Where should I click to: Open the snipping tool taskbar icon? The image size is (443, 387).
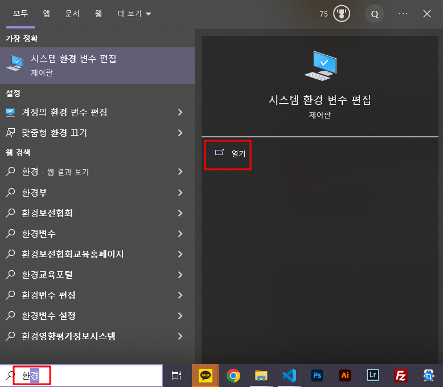pyautogui.click(x=429, y=376)
